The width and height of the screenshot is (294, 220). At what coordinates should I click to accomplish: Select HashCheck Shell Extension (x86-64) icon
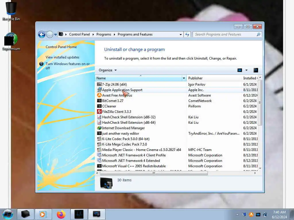coord(99,123)
